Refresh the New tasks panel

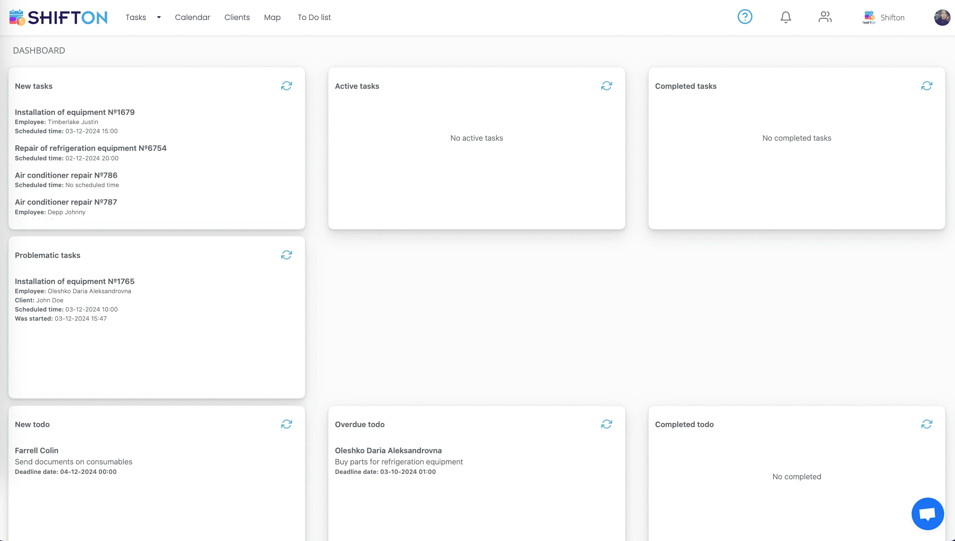(286, 86)
